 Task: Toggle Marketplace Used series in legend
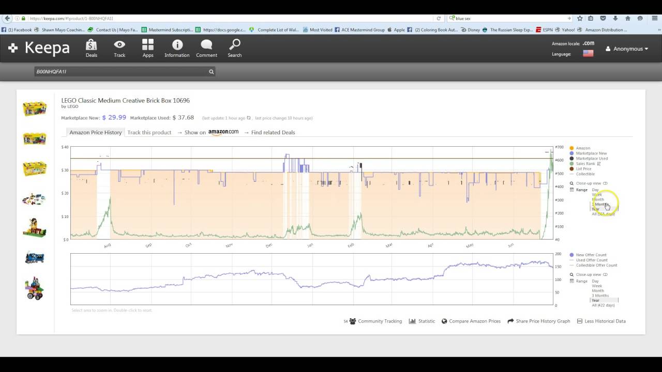(x=589, y=159)
